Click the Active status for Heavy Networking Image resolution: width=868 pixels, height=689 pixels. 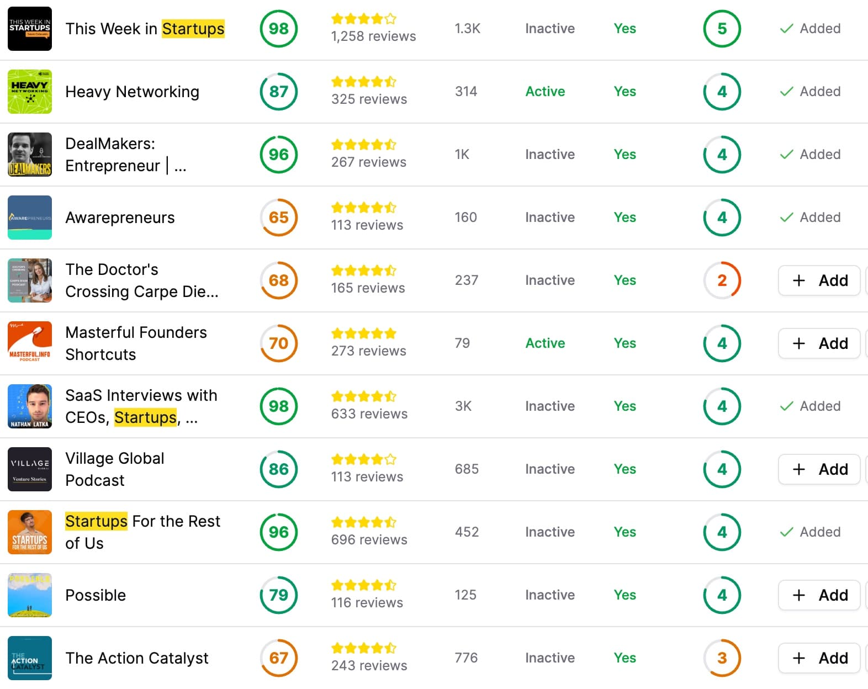pos(545,92)
